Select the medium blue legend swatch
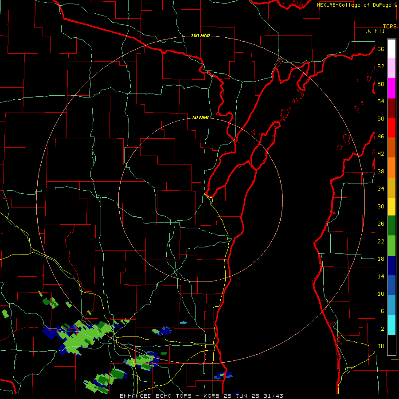The image size is (399, 399). pyautogui.click(x=391, y=285)
